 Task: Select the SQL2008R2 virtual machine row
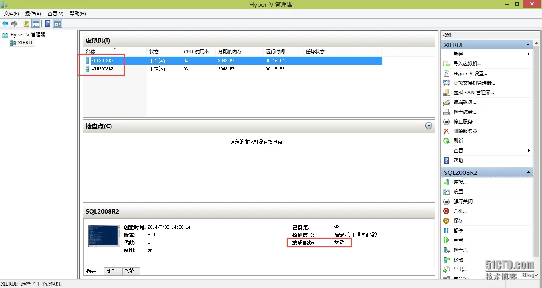coord(233,61)
